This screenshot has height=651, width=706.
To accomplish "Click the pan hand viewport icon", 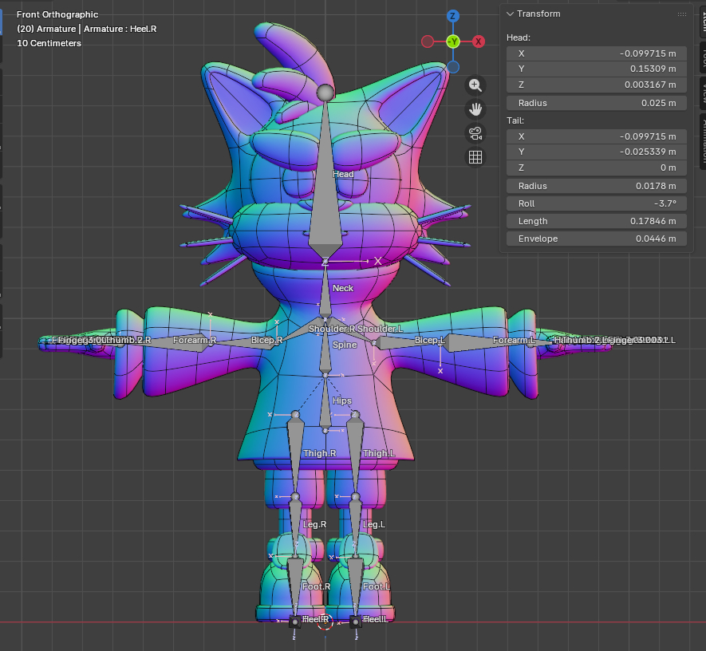I will 475,108.
